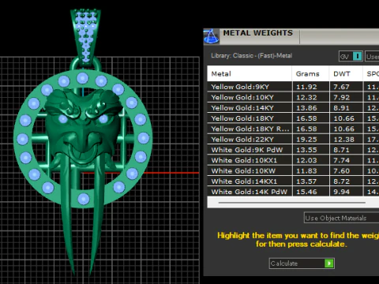Select the White Gold:14K PdW row
Image resolution: width=379 pixels, height=284 pixels.
pyautogui.click(x=293, y=192)
